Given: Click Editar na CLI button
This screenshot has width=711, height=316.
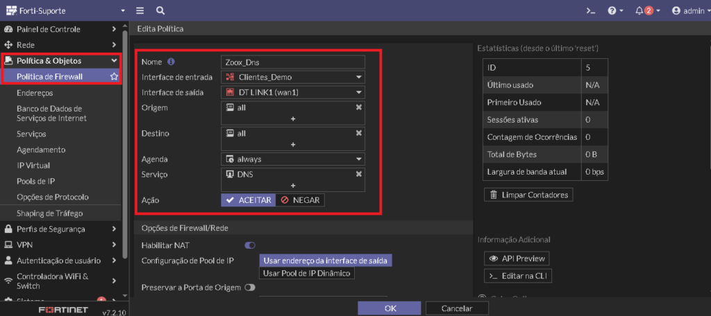Looking at the screenshot, I should (518, 276).
